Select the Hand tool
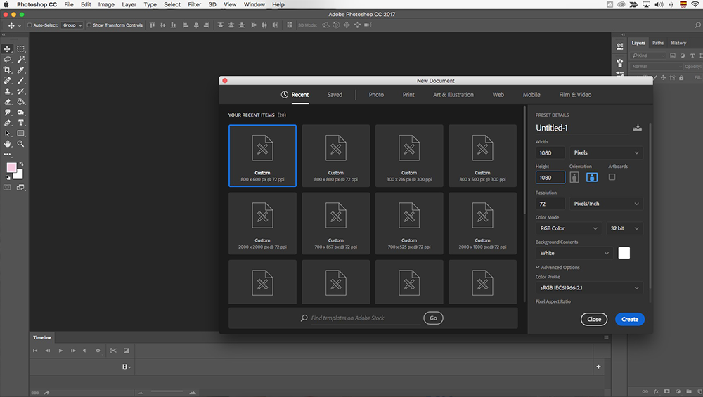 coord(8,144)
